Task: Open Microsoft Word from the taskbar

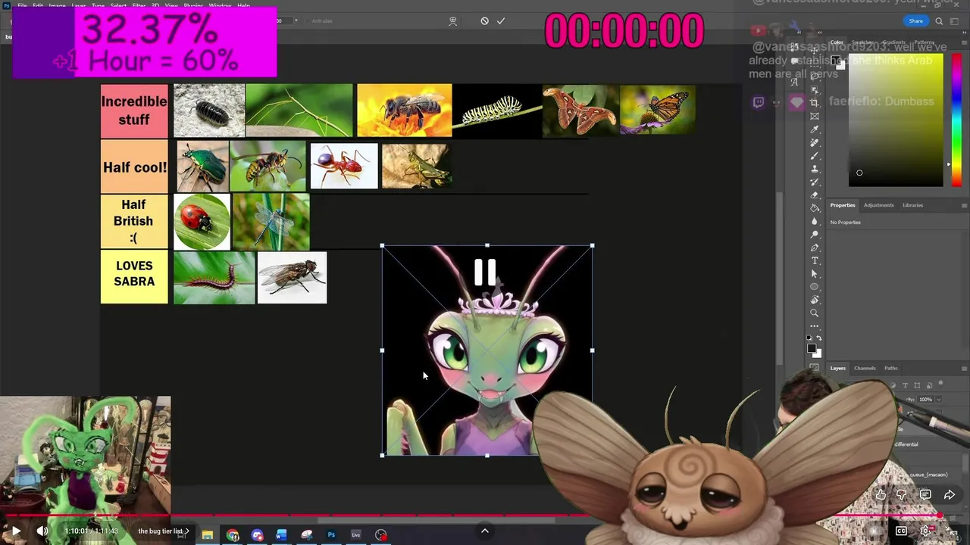Action: (281, 534)
